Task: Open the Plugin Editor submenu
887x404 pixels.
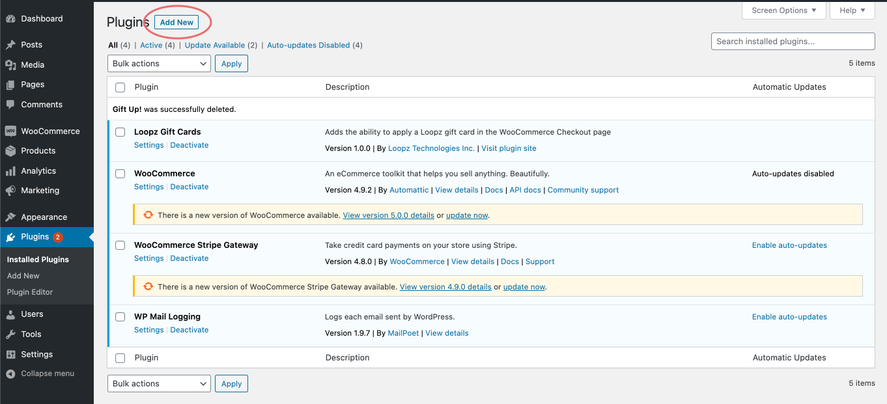Action: [x=30, y=292]
